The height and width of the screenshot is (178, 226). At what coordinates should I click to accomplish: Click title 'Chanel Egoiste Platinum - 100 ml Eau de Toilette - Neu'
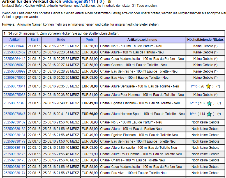pyautogui.click(x=140, y=103)
